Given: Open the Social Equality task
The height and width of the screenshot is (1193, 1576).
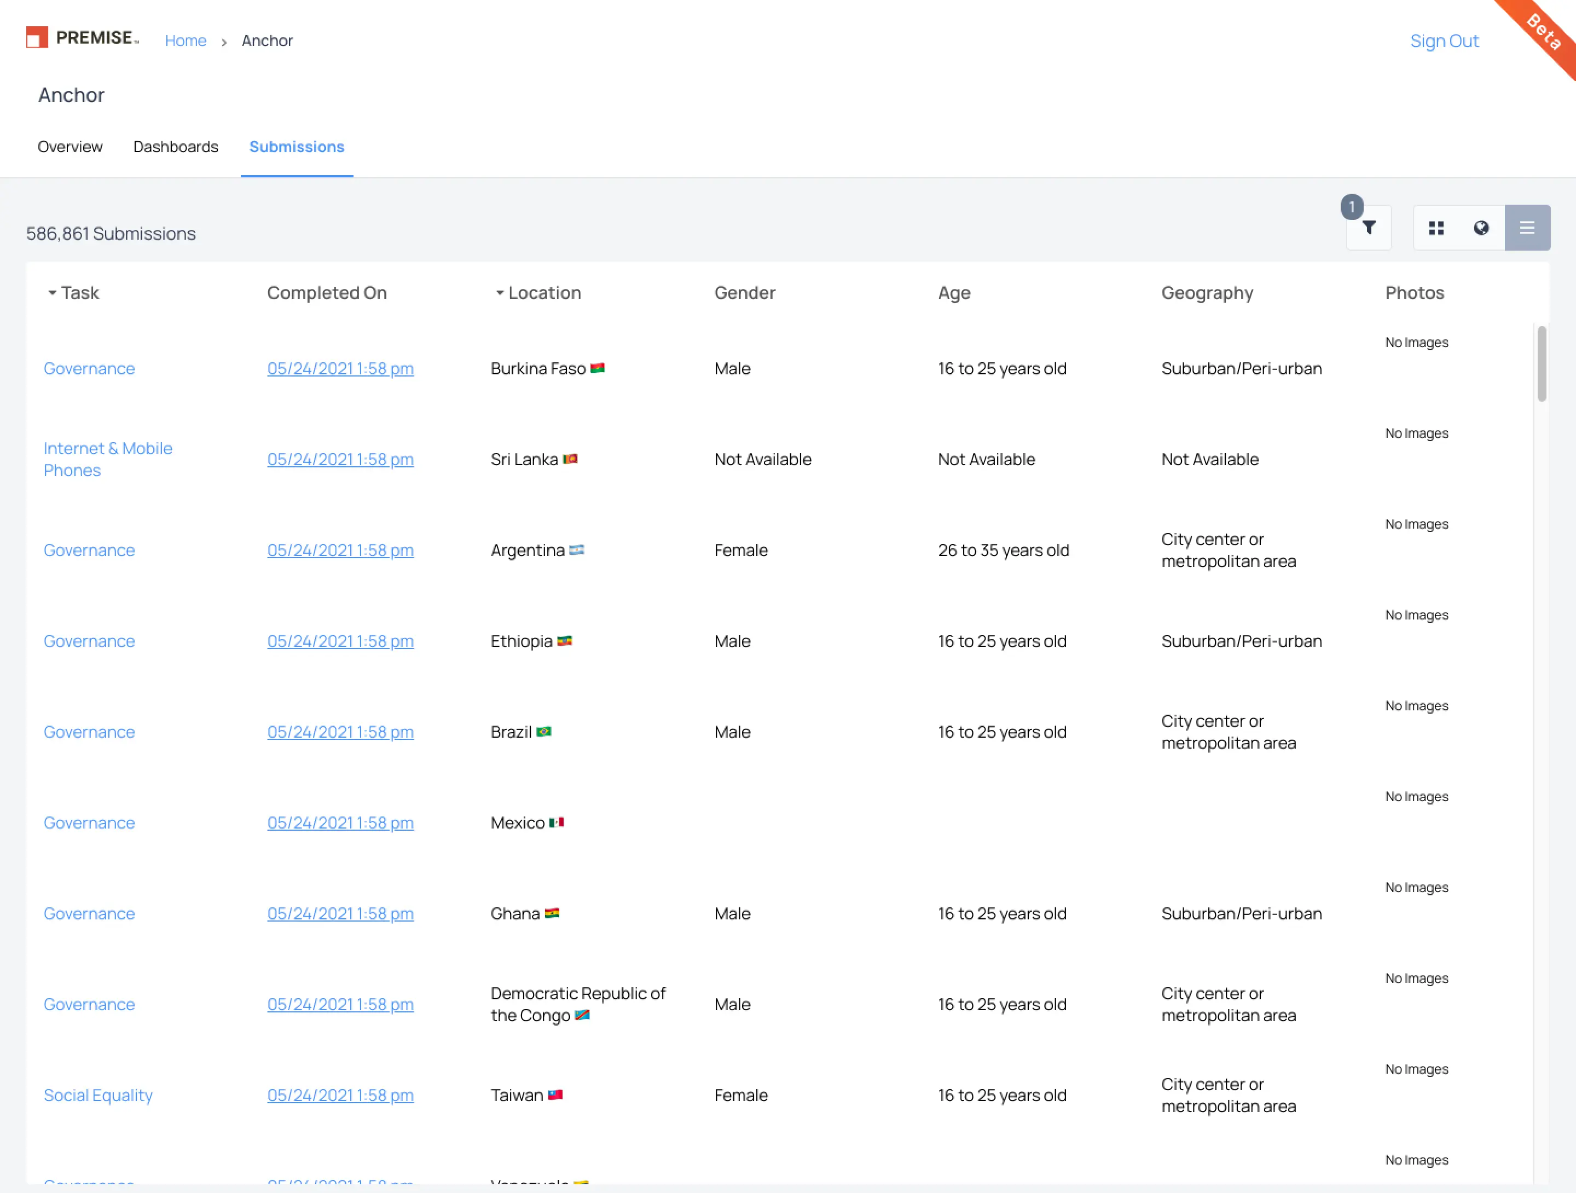Looking at the screenshot, I should point(97,1096).
